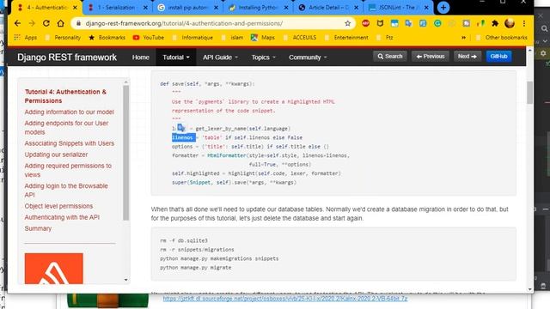Click the page vertical scrollbar thumb
This screenshot has height=309, width=550.
(x=529, y=93)
